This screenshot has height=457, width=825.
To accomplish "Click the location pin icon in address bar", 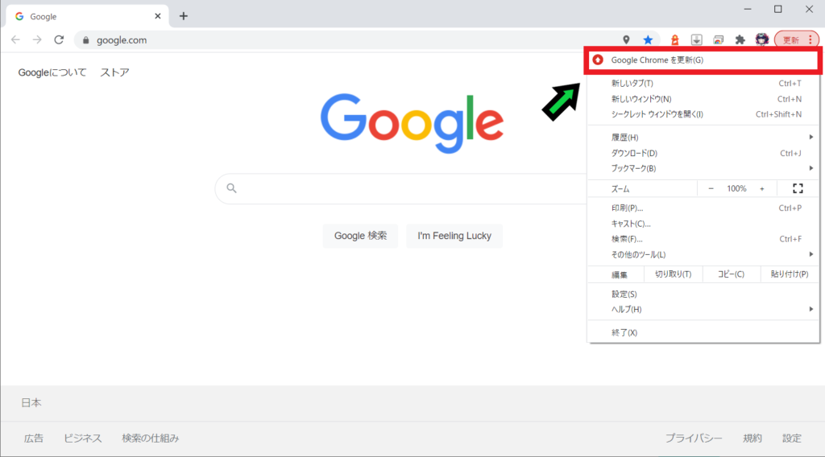I will click(x=627, y=39).
